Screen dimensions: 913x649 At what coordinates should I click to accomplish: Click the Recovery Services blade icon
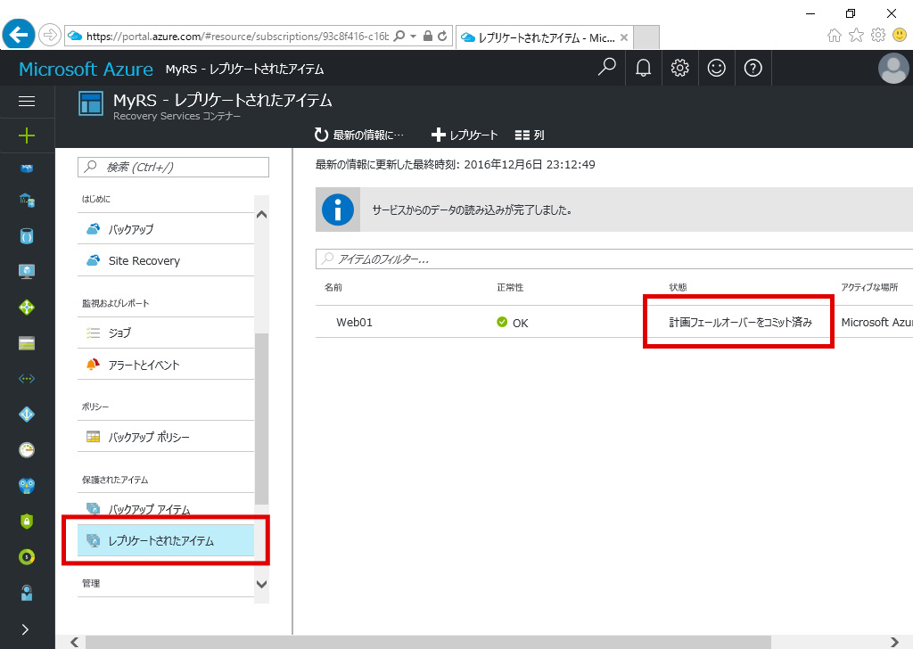pos(91,104)
